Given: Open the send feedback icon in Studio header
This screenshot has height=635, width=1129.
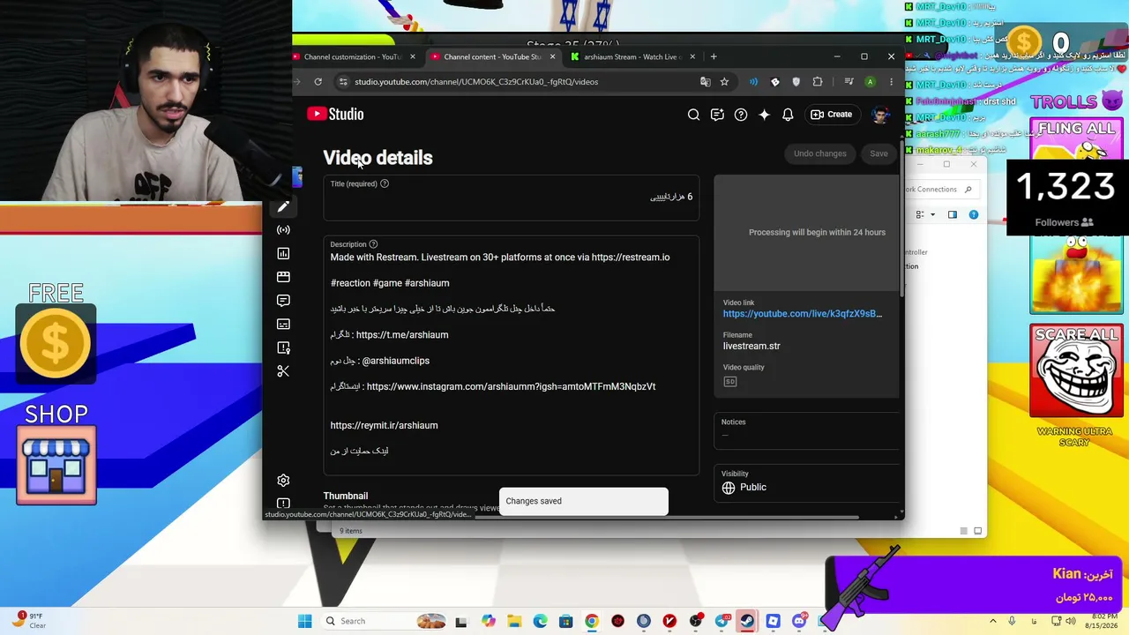Looking at the screenshot, I should [x=717, y=115].
